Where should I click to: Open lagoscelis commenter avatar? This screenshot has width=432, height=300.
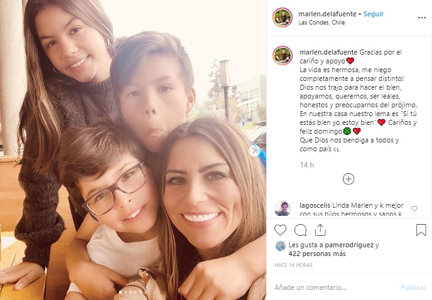click(x=283, y=208)
